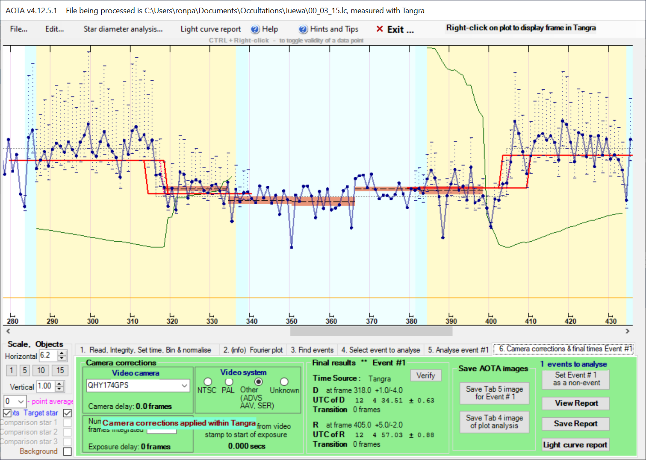Click the View Report button
The image size is (646, 460).
tap(576, 403)
